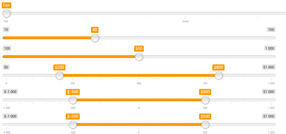Click the orange "40" value label
This screenshot has width=286, height=134.
[x=95, y=30]
